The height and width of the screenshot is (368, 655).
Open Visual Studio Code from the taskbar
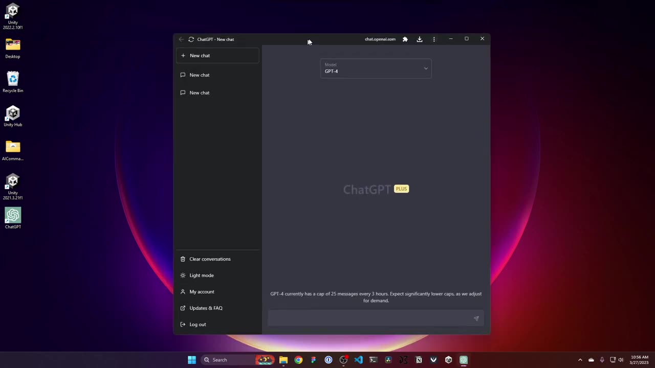358,360
